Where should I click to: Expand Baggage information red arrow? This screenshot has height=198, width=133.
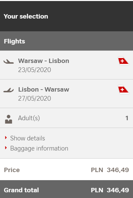tap(6, 148)
